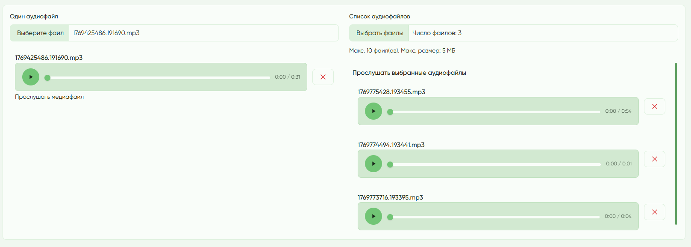Seek on the 0:01 audio progress bar
This screenshot has height=247, width=691.
point(495,165)
